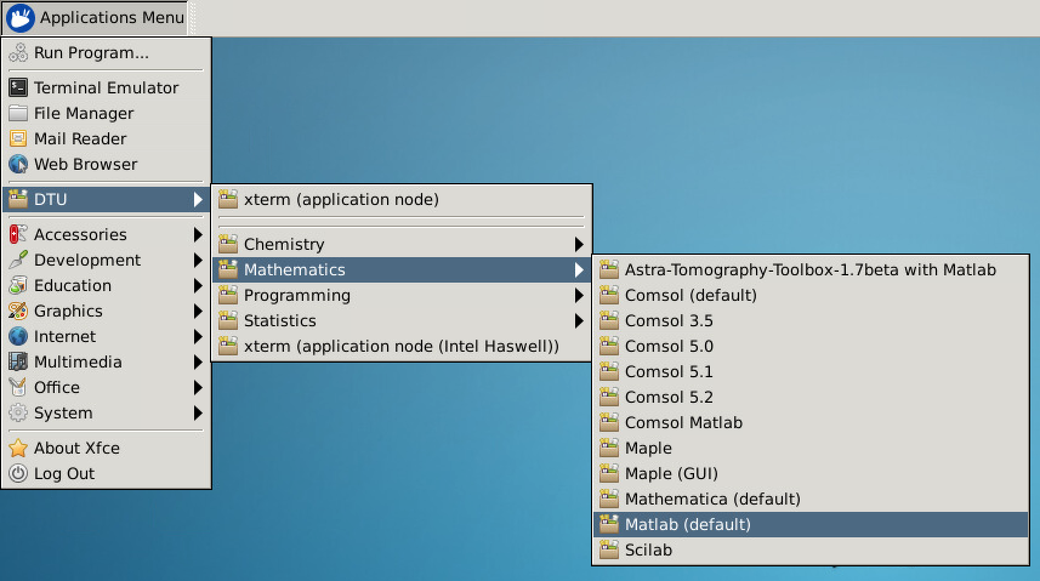This screenshot has height=581, width=1040.
Task: Expand Multimedia submenu arrow
Action: pos(198,362)
